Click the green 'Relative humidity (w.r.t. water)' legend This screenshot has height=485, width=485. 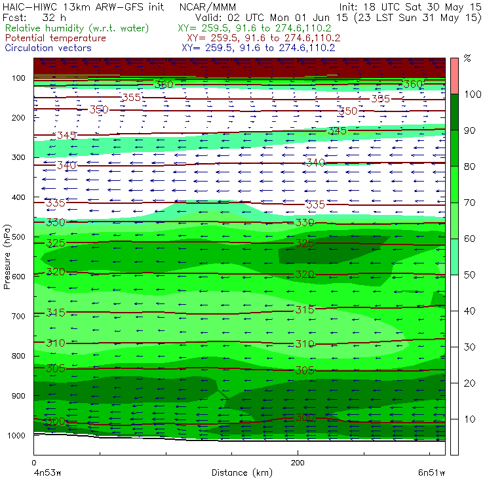click(x=77, y=28)
